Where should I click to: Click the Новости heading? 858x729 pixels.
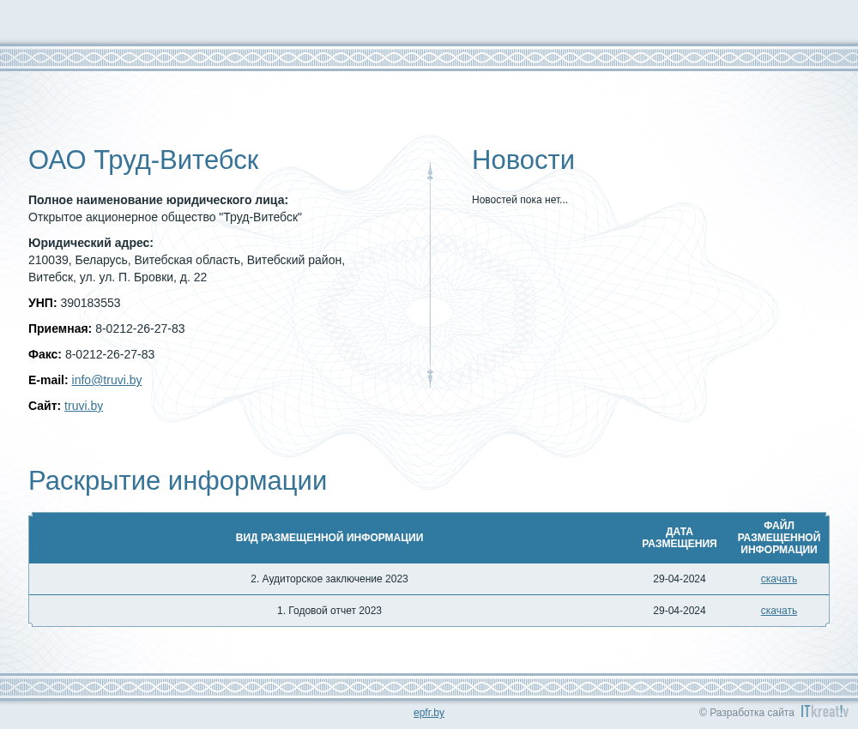pos(523,160)
